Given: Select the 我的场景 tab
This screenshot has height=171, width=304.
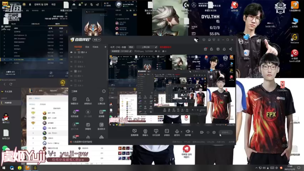Looking at the screenshot, I should pyautogui.click(x=78, y=47).
